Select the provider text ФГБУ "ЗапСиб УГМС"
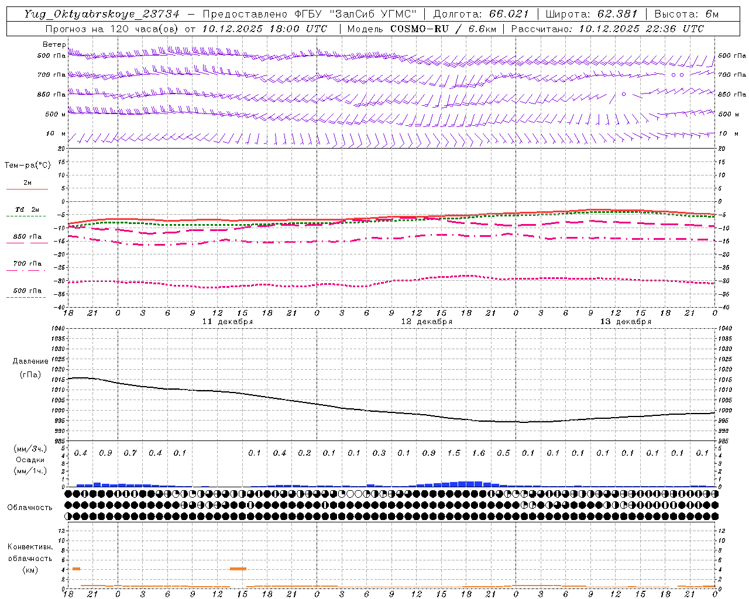This screenshot has height=599, width=749. [x=355, y=14]
